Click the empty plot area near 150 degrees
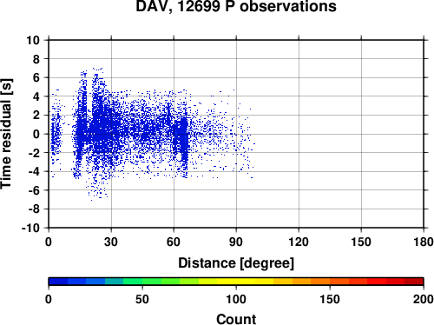This screenshot has width=434, height=325. click(x=361, y=134)
